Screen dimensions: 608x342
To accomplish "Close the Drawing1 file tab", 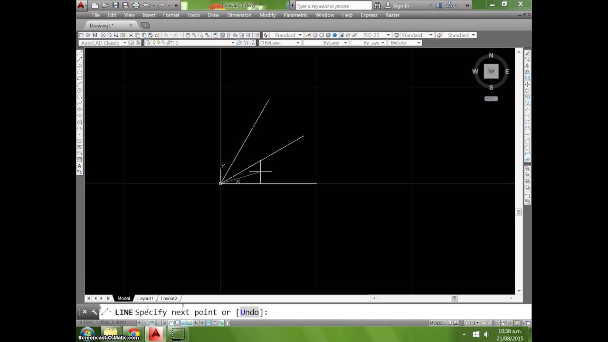I will coord(131,25).
